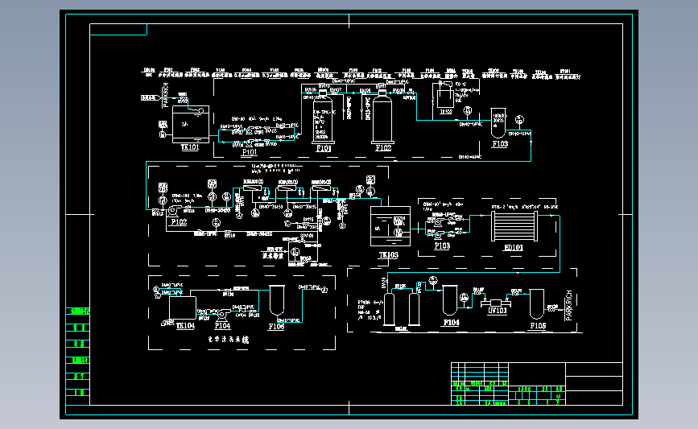This screenshot has height=429, width=698.
Task: Select the F103 filter label
Action: [x=500, y=144]
